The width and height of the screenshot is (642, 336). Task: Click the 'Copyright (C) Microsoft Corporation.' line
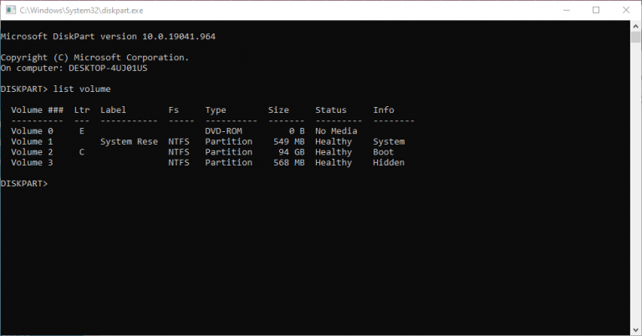click(95, 58)
